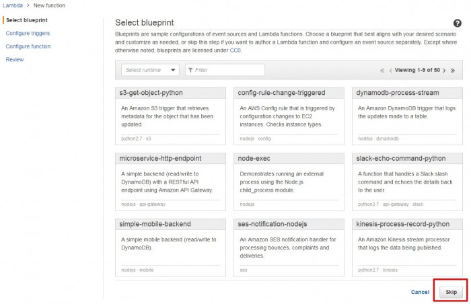The width and height of the screenshot is (471, 304).
Task: Choose the ses-notification-nodejs blueprint
Action: point(289,248)
